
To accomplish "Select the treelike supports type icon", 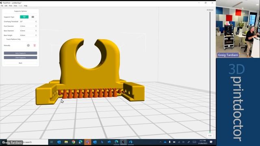I will pos(24,17).
